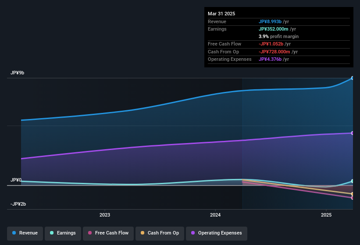Click the teal Earnings endpoint marker

[353, 181]
